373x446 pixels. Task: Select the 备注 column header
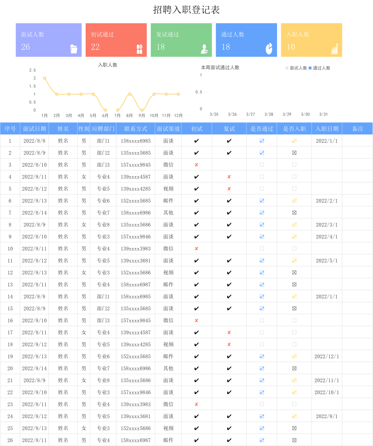358,129
